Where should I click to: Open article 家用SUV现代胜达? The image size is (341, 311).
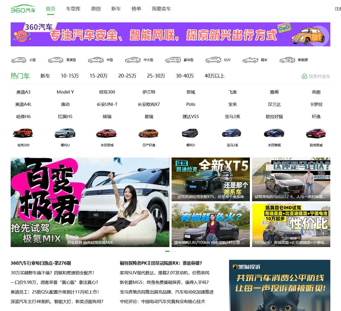click(165, 273)
